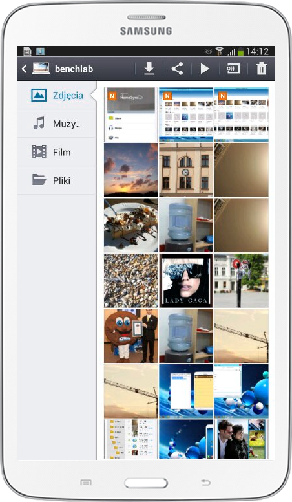Image resolution: width=292 pixels, height=502 pixels.
Task: Open the couple portrait collage thumbnail
Action: [x=242, y=439]
